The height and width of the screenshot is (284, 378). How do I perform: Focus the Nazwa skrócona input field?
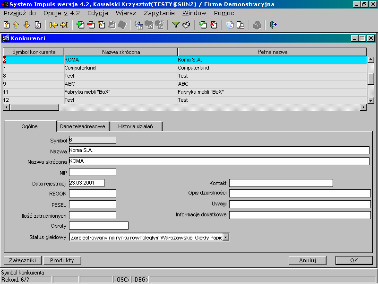pos(219,161)
